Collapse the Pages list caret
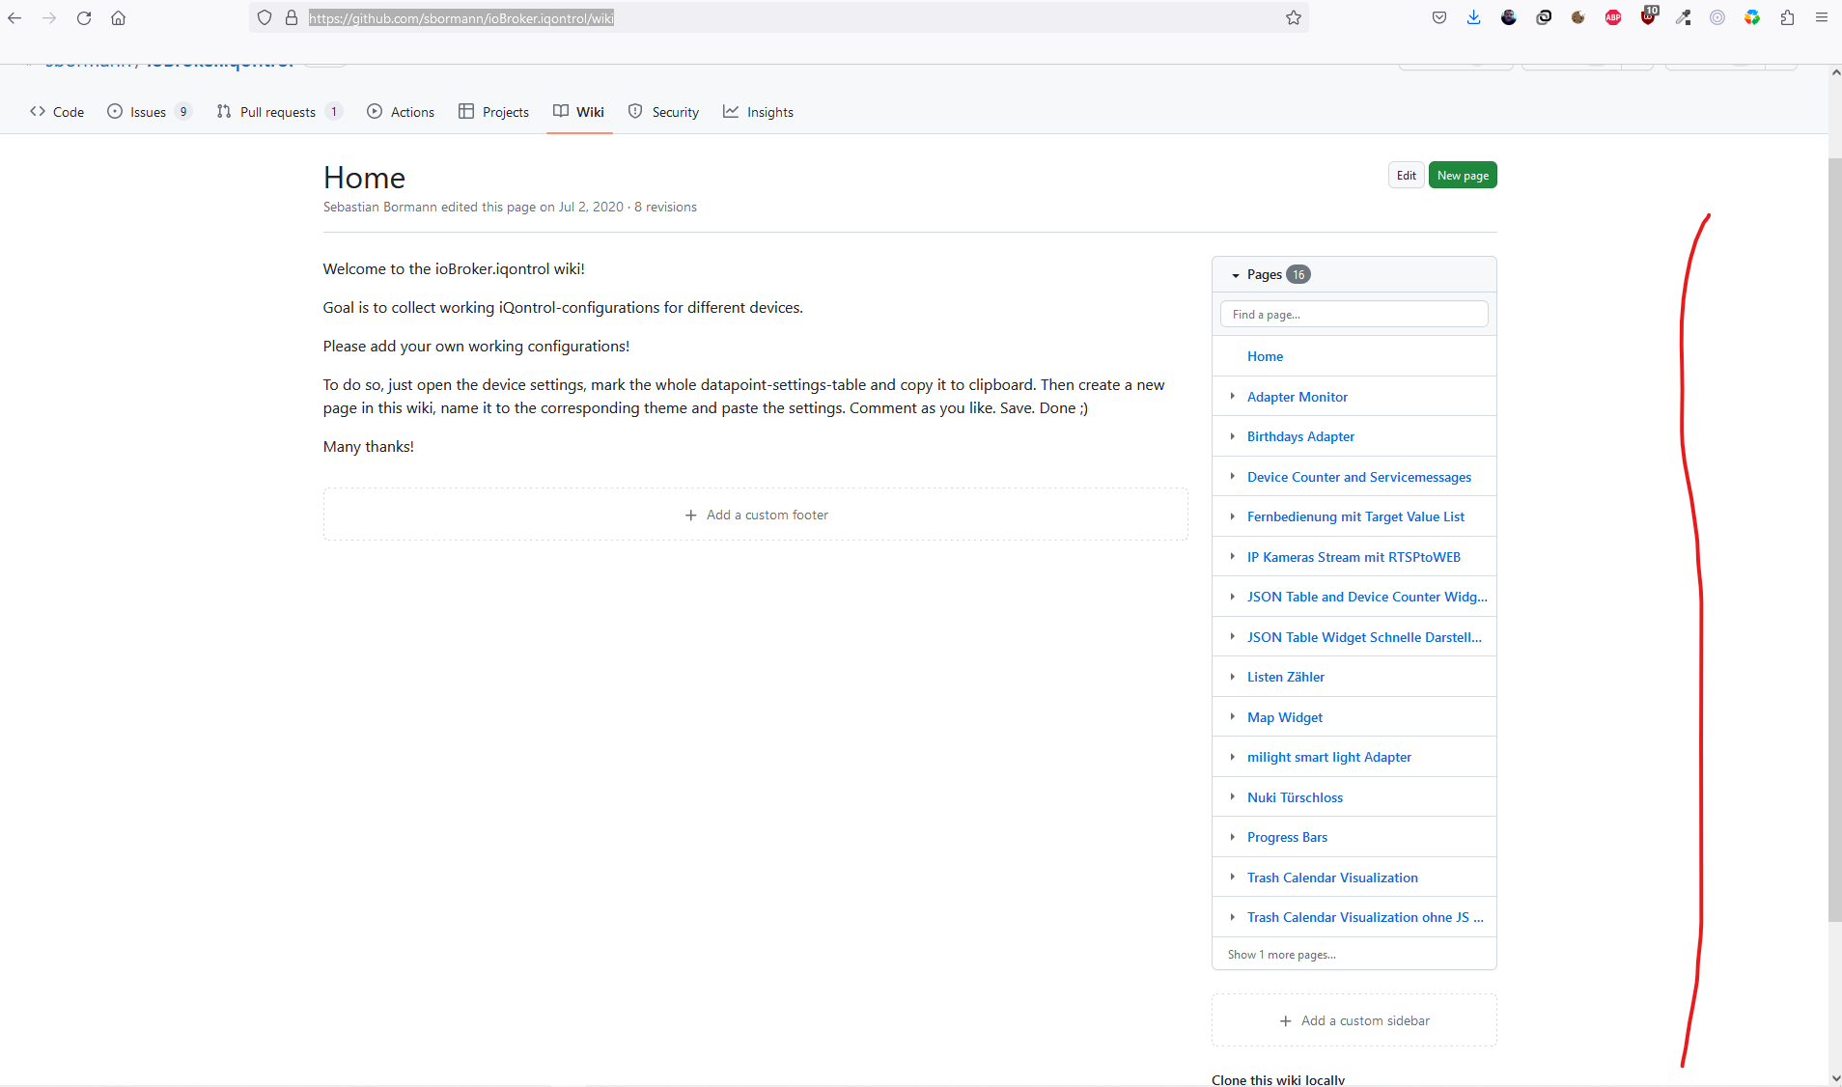Screen dimensions: 1842x1087 coord(1236,275)
